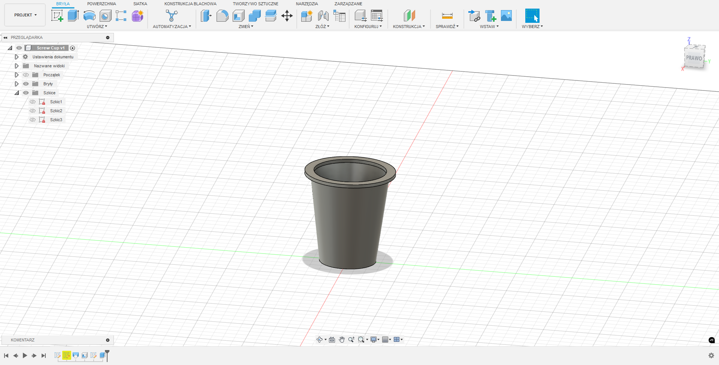Image resolution: width=719 pixels, height=365 pixels.
Task: Show the Szkic2 sketch
Action: pyautogui.click(x=33, y=111)
